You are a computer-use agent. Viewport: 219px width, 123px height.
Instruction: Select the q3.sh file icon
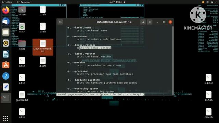pos(22,113)
